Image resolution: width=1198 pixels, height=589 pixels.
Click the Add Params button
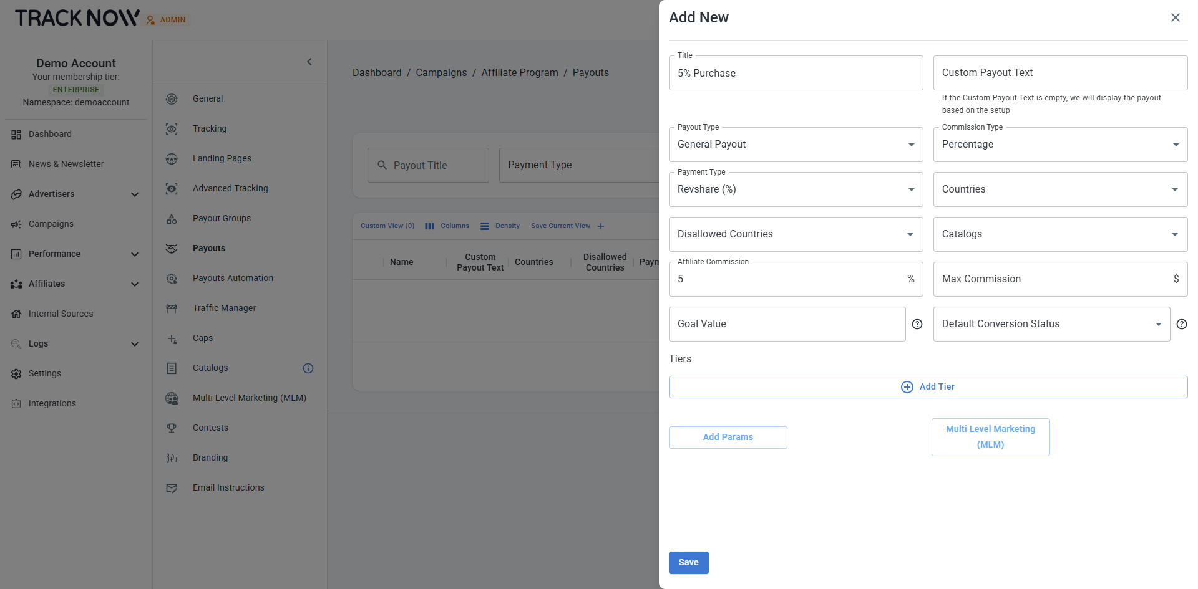(x=728, y=438)
